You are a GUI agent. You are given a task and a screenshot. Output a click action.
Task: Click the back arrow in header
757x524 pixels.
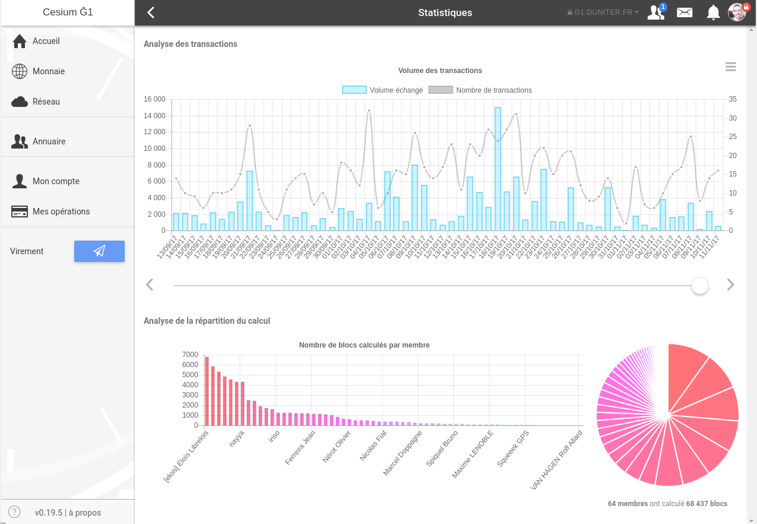(x=151, y=12)
